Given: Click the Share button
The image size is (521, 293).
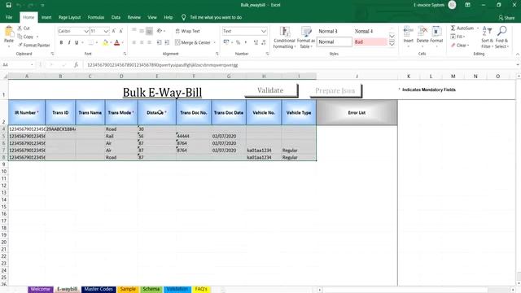Looking at the screenshot, I should coord(506,18).
